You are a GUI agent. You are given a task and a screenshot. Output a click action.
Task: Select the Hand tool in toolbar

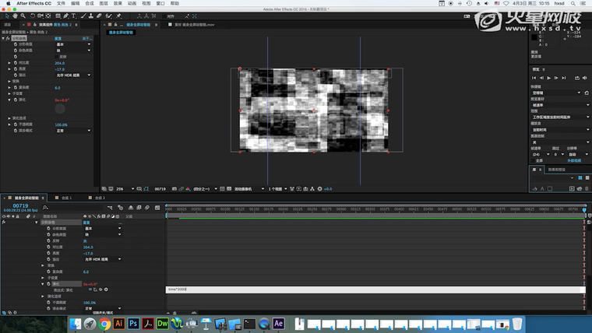pyautogui.click(x=15, y=16)
